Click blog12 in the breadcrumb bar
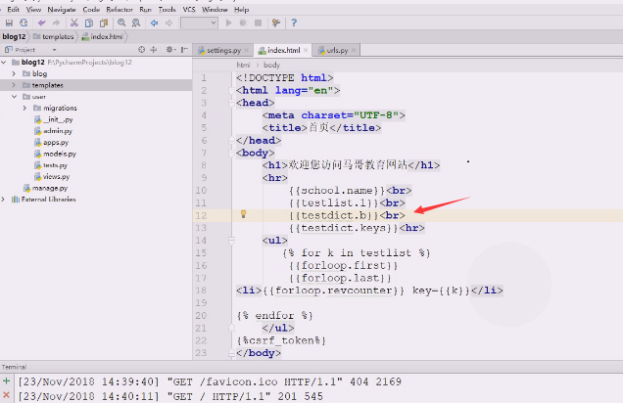This screenshot has width=623, height=403. [14, 36]
